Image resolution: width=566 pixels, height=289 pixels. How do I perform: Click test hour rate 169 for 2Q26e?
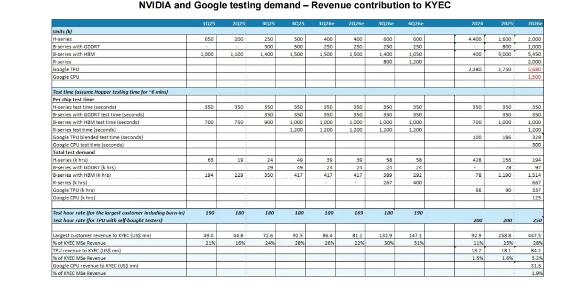(359, 213)
